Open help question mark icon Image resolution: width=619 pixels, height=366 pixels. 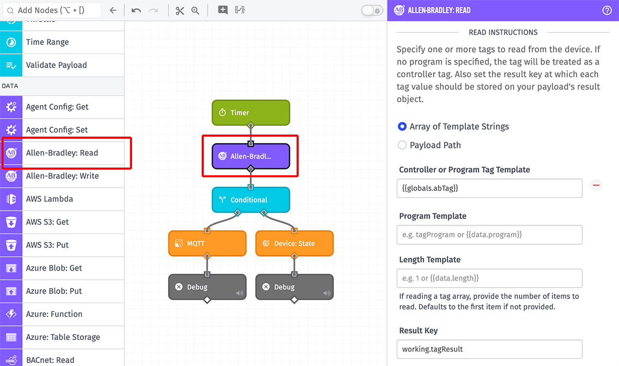(x=607, y=10)
